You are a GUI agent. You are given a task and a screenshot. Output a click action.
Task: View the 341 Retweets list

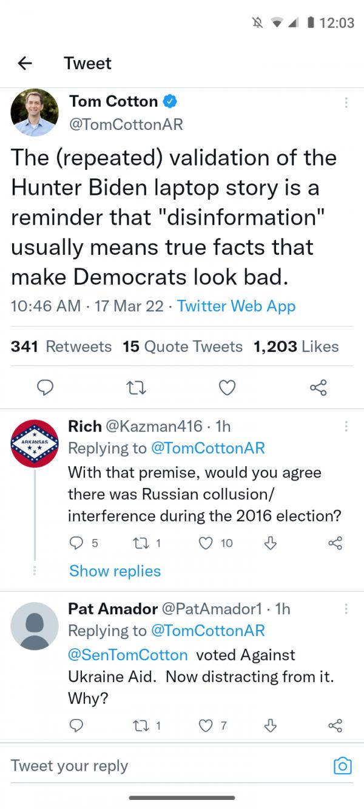click(61, 347)
